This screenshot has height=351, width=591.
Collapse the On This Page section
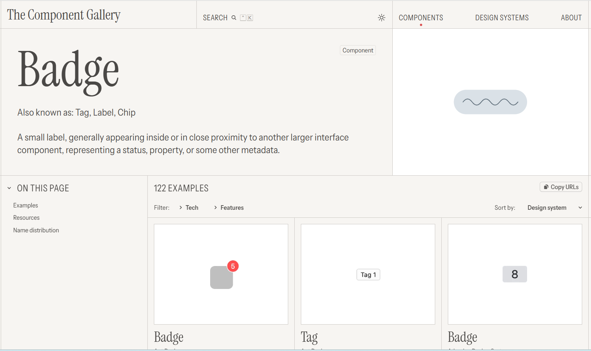tap(9, 188)
